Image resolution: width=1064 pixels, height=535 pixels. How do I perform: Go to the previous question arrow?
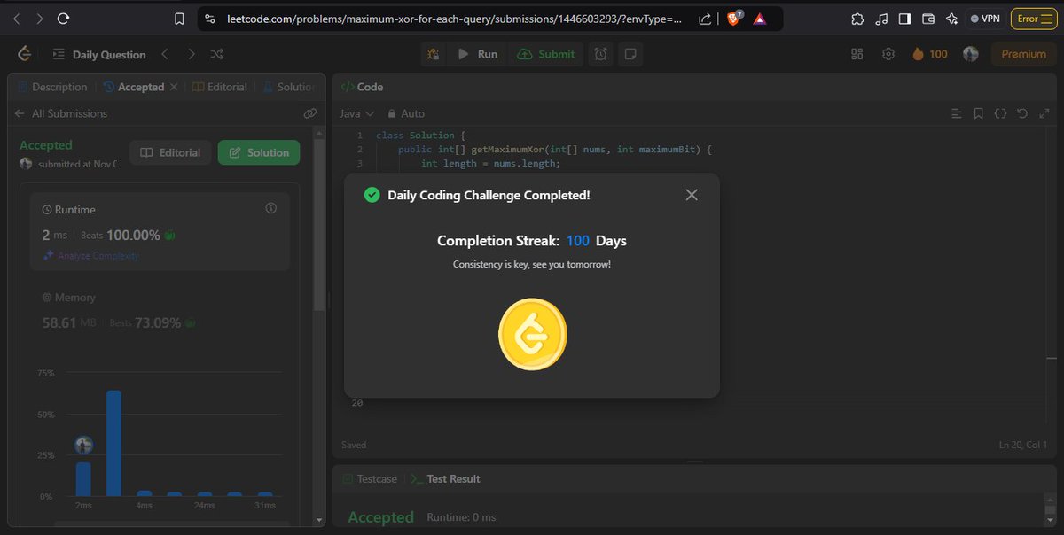tap(164, 54)
